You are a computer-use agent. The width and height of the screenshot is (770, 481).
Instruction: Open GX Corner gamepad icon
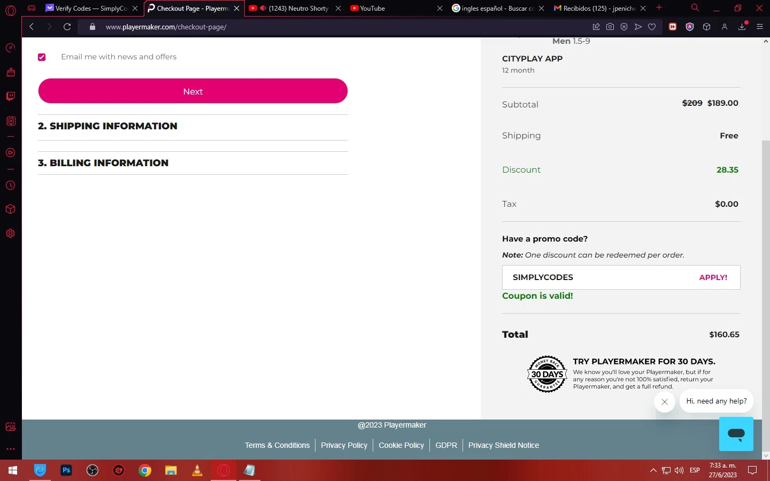tap(32, 8)
